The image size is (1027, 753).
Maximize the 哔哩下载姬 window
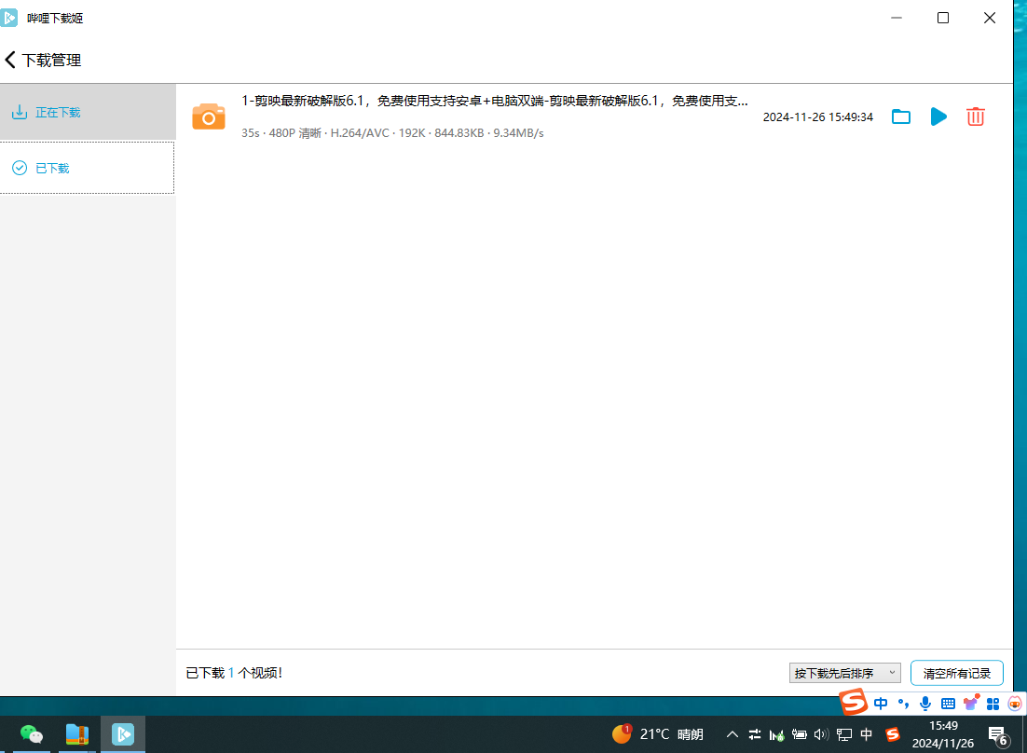point(943,18)
